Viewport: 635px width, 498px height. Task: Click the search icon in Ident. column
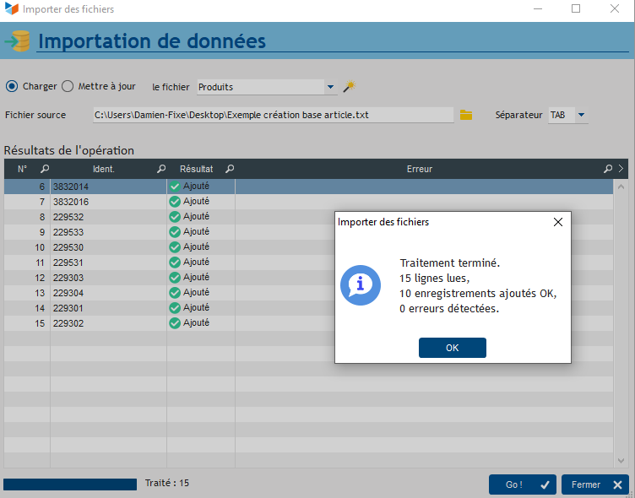(161, 169)
